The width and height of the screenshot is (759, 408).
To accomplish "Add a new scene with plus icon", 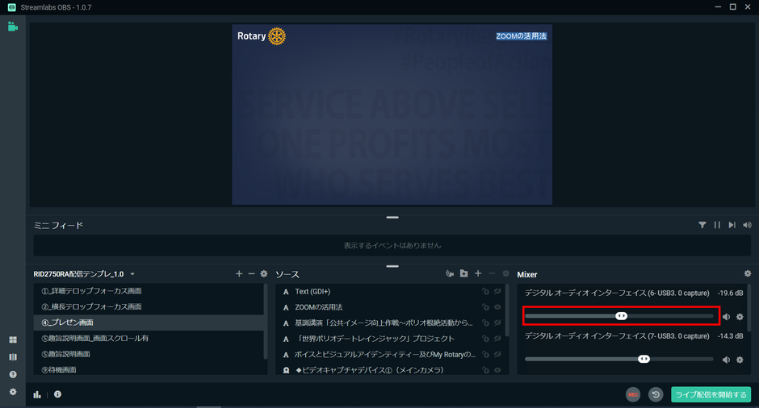I will click(239, 273).
